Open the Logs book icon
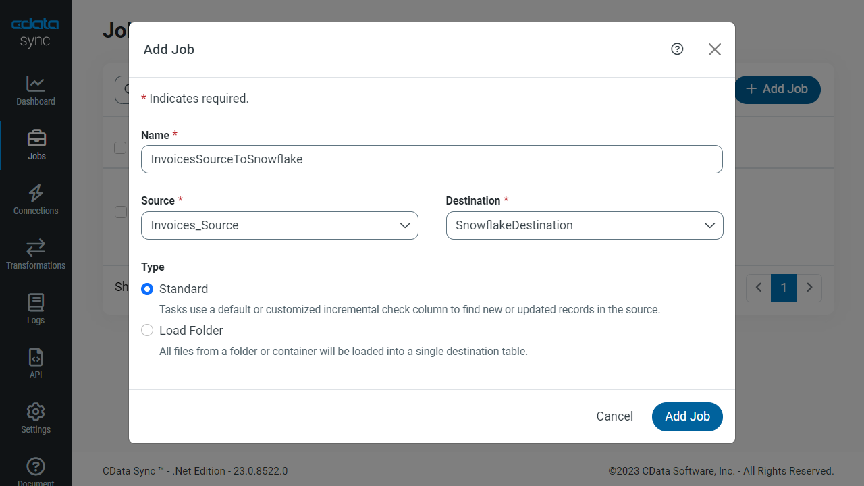Image resolution: width=864 pixels, height=486 pixels. coord(36,302)
